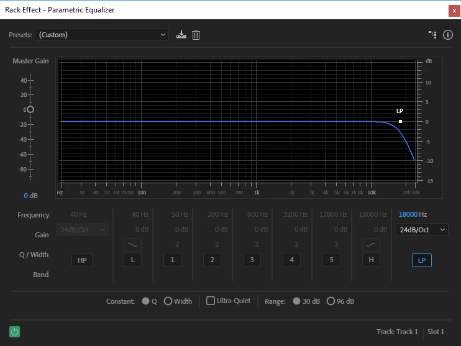Enable band 5
Image resolution: width=461 pixels, height=346 pixels.
point(331,260)
